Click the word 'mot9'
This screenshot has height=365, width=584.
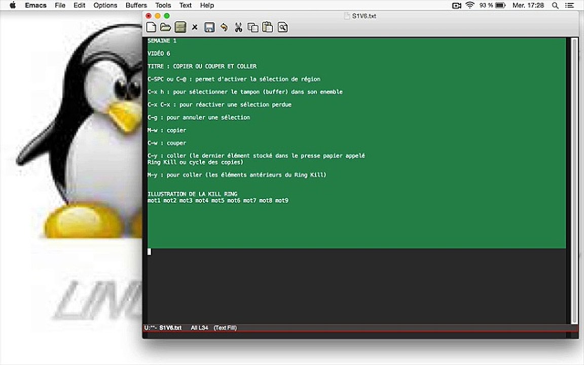[x=281, y=200]
